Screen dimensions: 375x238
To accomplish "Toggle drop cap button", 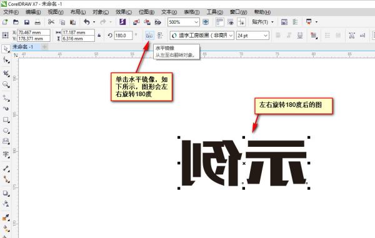I will point(338,36).
